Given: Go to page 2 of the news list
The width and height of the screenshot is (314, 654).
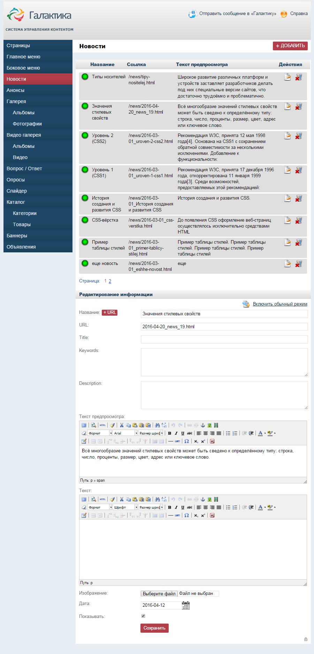Looking at the screenshot, I should [x=110, y=281].
